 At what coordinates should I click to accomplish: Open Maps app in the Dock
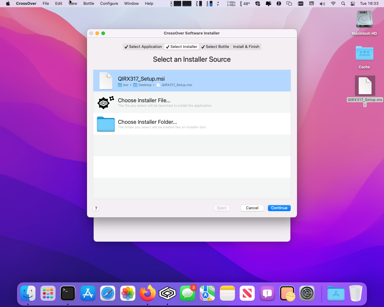[x=207, y=293]
